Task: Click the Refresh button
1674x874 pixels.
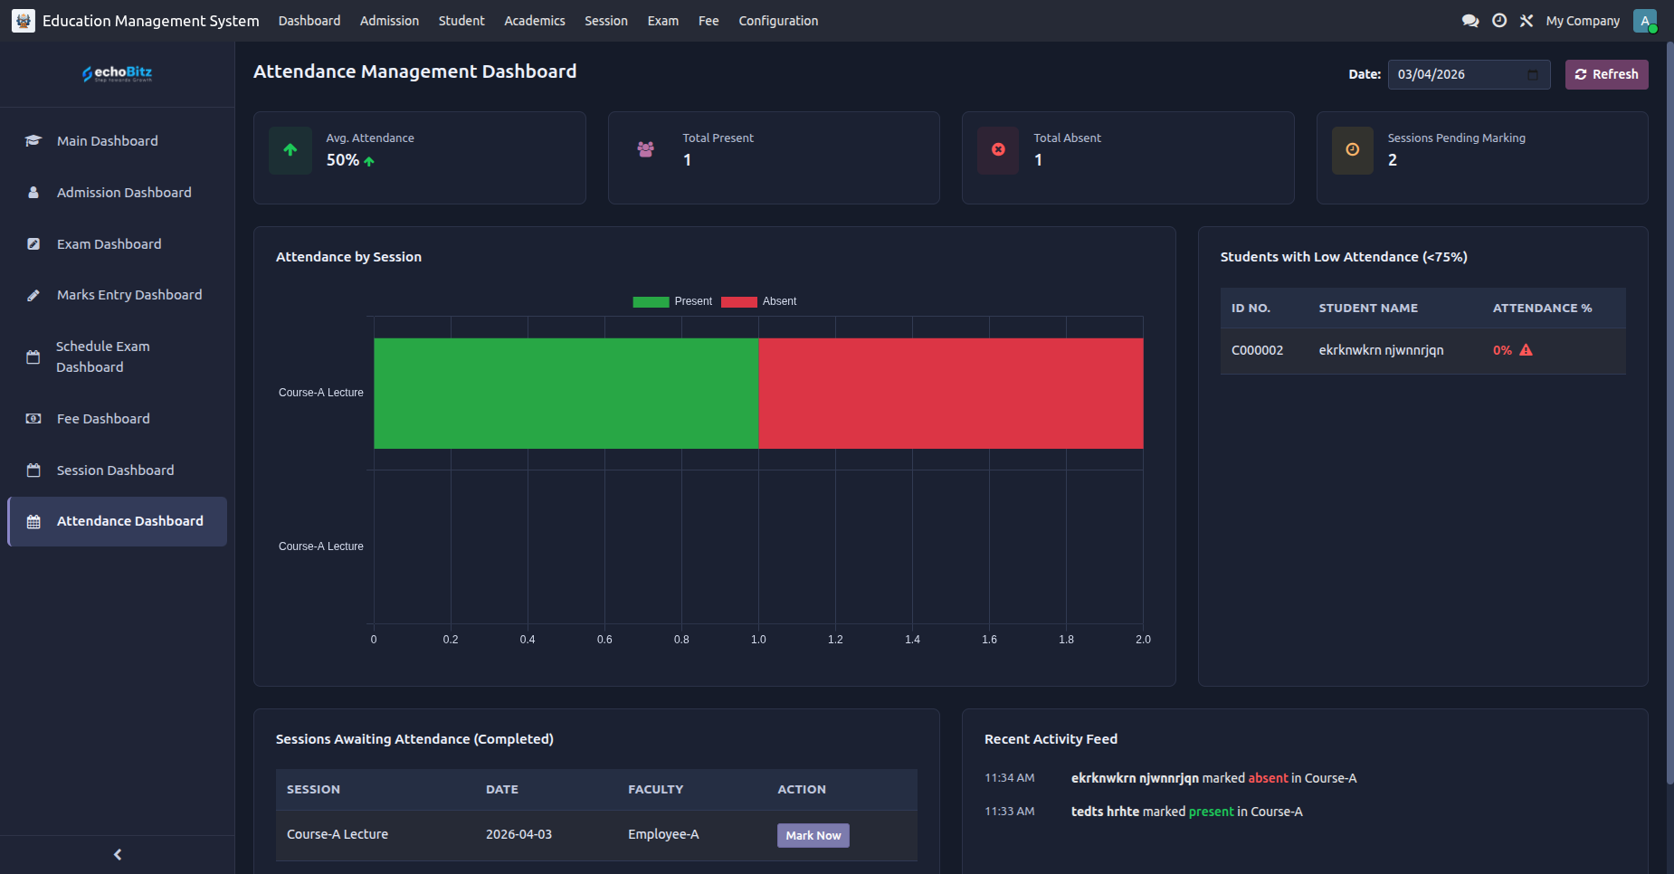Action: tap(1606, 74)
